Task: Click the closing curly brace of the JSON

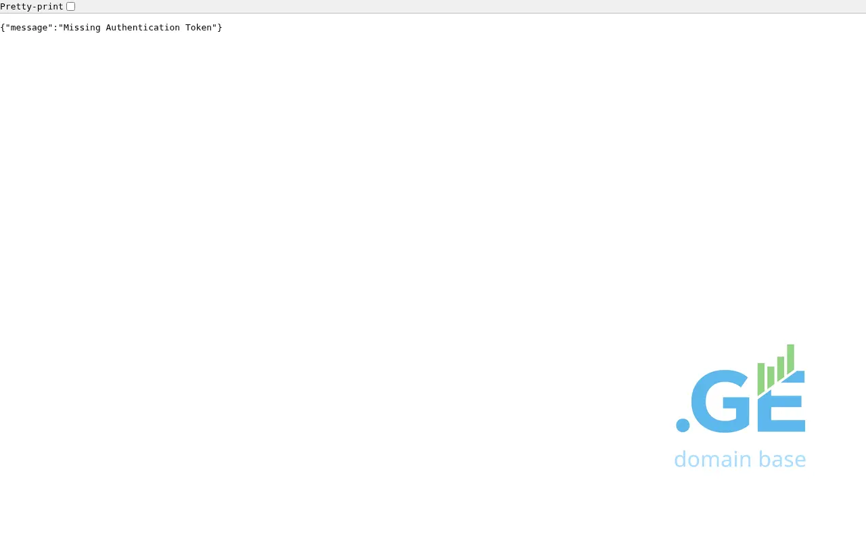Action: point(220,28)
